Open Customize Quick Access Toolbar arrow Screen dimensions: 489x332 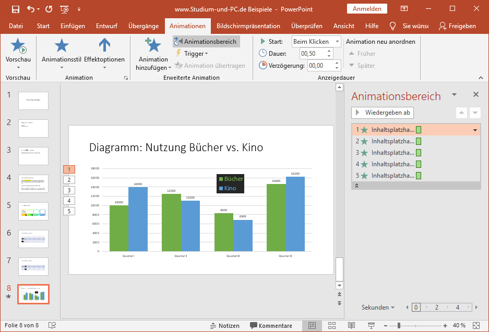79,9
